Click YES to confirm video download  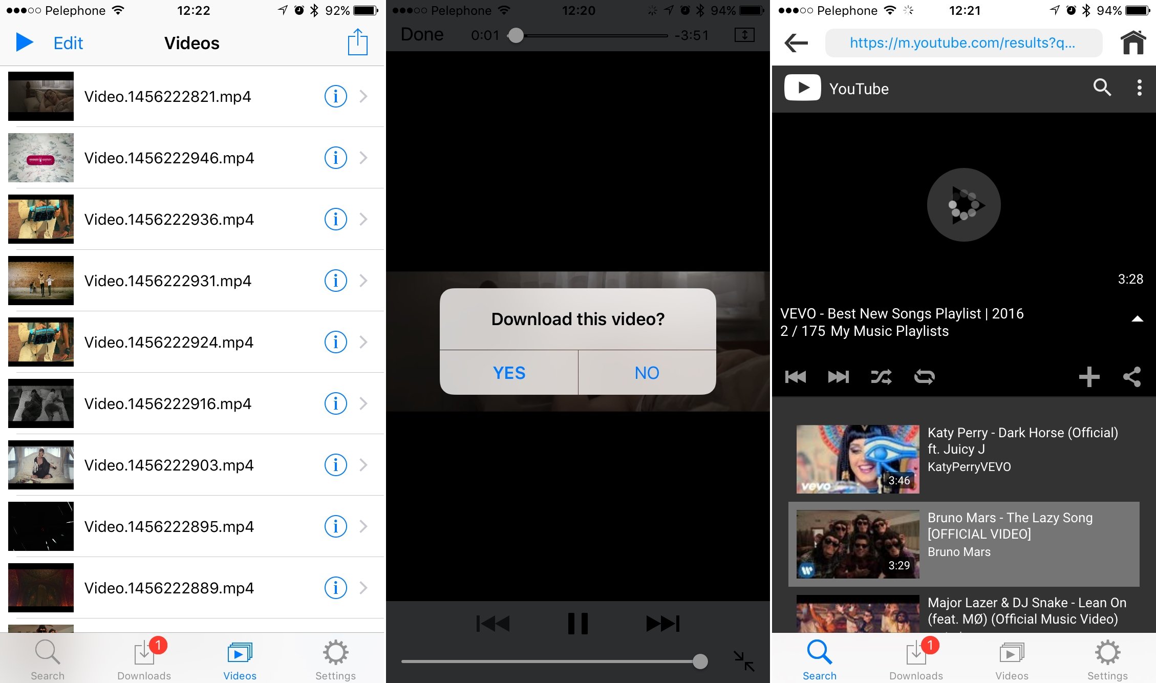510,372
